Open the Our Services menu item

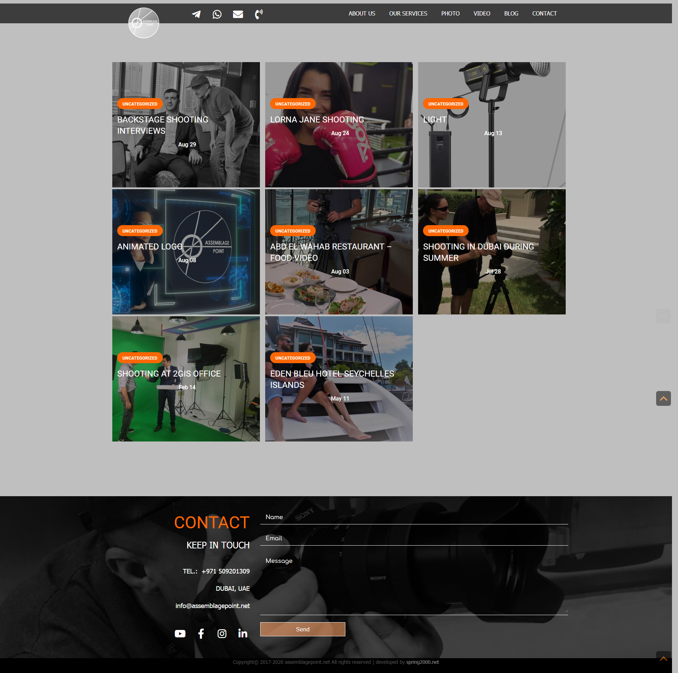pos(408,13)
